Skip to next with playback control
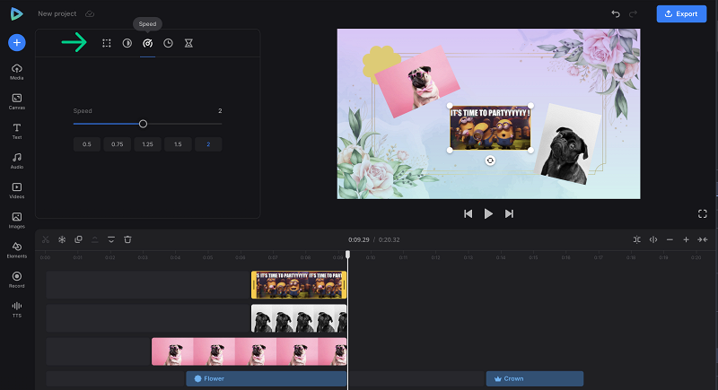Viewport: 718px width, 390px height. pyautogui.click(x=509, y=213)
